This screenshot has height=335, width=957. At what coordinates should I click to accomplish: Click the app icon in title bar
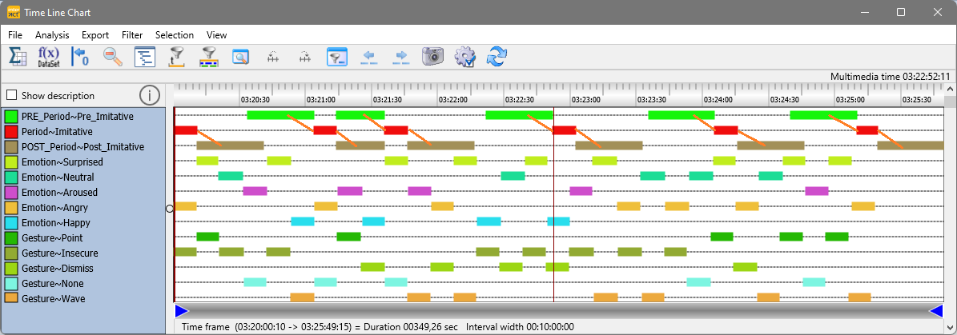point(14,12)
